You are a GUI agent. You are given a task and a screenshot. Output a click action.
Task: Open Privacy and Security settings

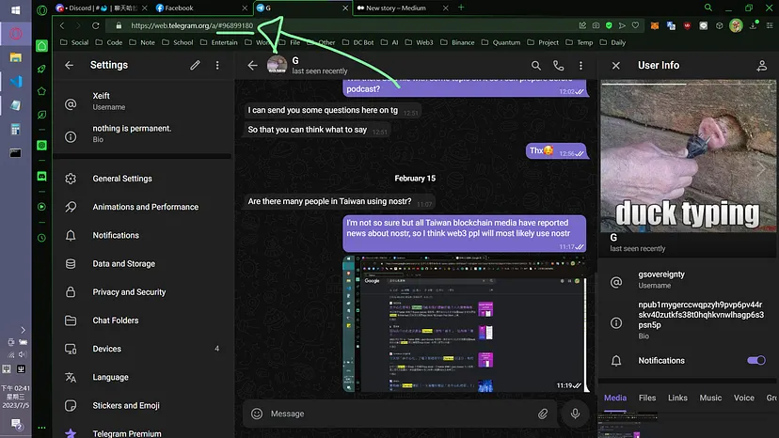(129, 292)
